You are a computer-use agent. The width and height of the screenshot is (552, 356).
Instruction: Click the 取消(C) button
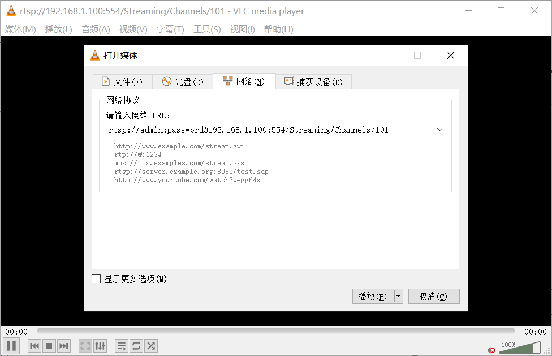(434, 296)
